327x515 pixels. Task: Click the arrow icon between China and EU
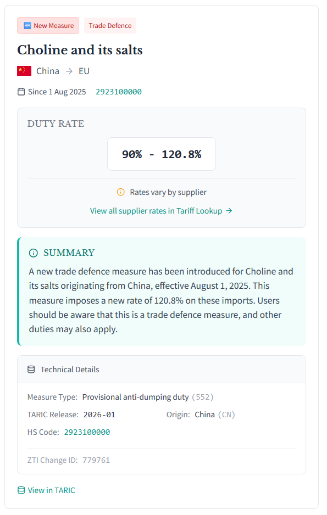click(x=71, y=71)
